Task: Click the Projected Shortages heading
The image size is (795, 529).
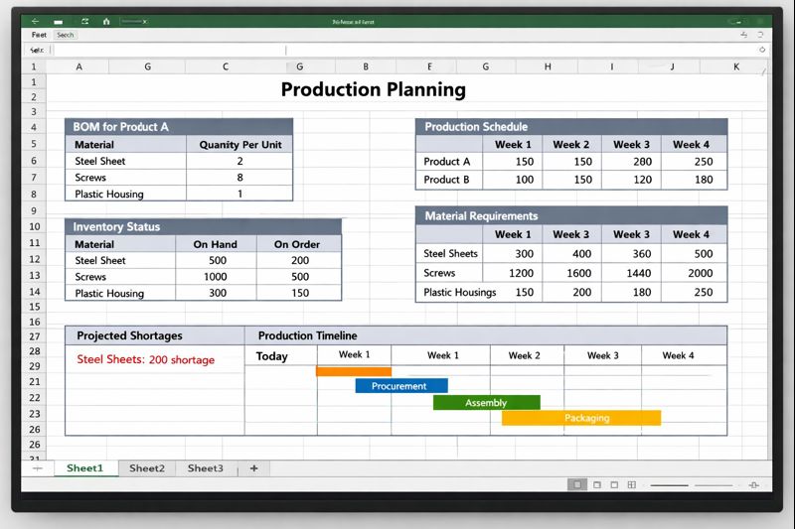Action: 129,335
